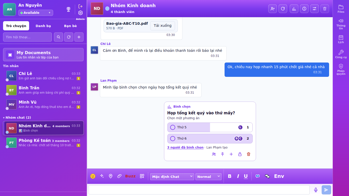The width and height of the screenshot is (349, 196).
Task: Open the Lịch calendar panel
Action: point(341,39)
